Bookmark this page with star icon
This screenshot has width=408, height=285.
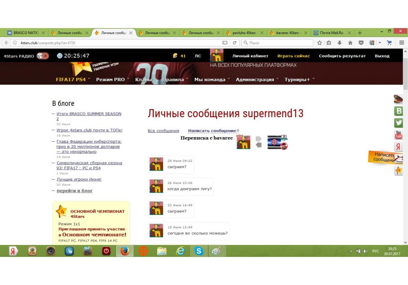[x=319, y=43]
